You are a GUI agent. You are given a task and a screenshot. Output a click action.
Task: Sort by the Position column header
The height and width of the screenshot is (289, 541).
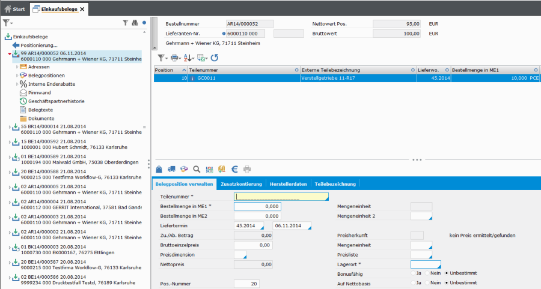pos(171,70)
